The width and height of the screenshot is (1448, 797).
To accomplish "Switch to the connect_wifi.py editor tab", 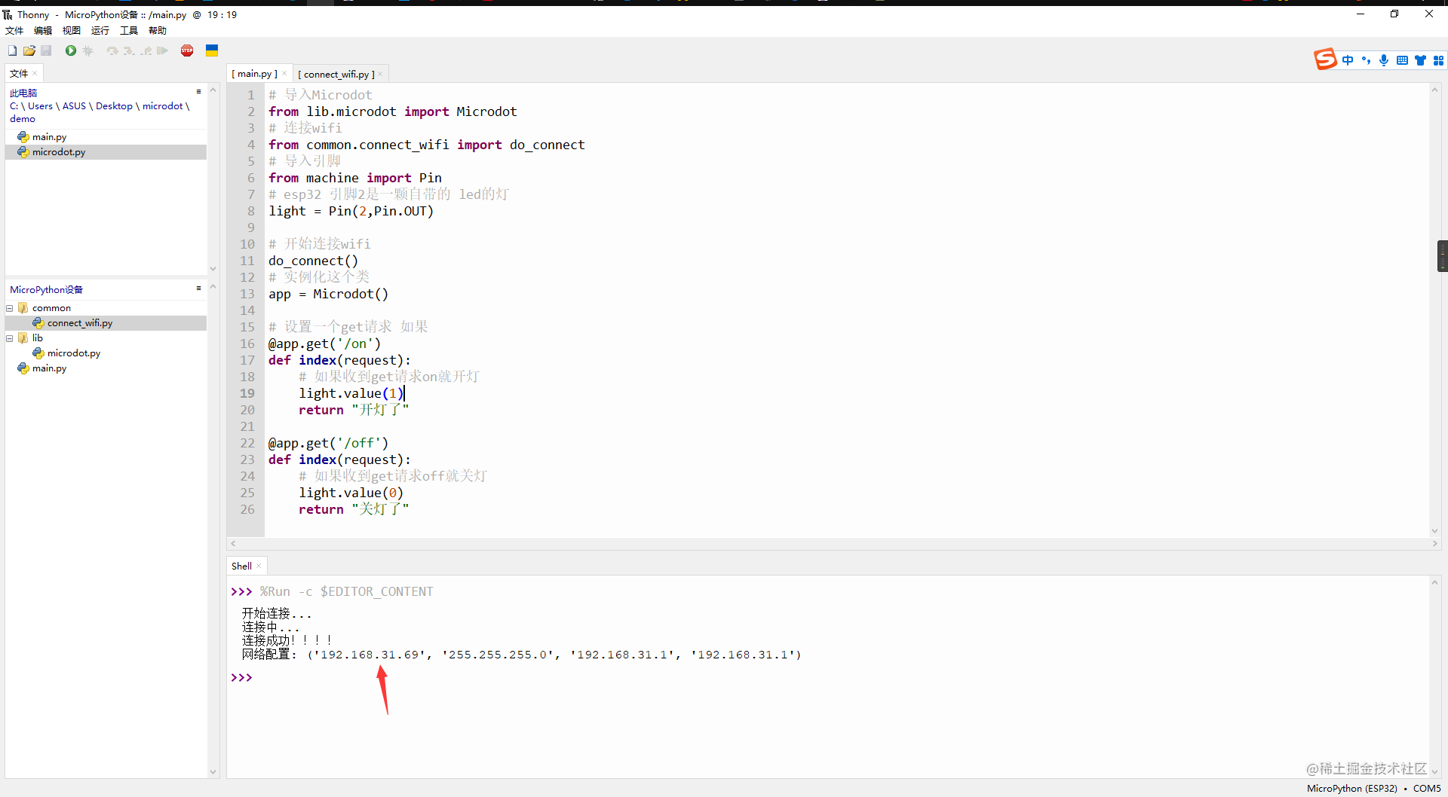I will coord(336,74).
